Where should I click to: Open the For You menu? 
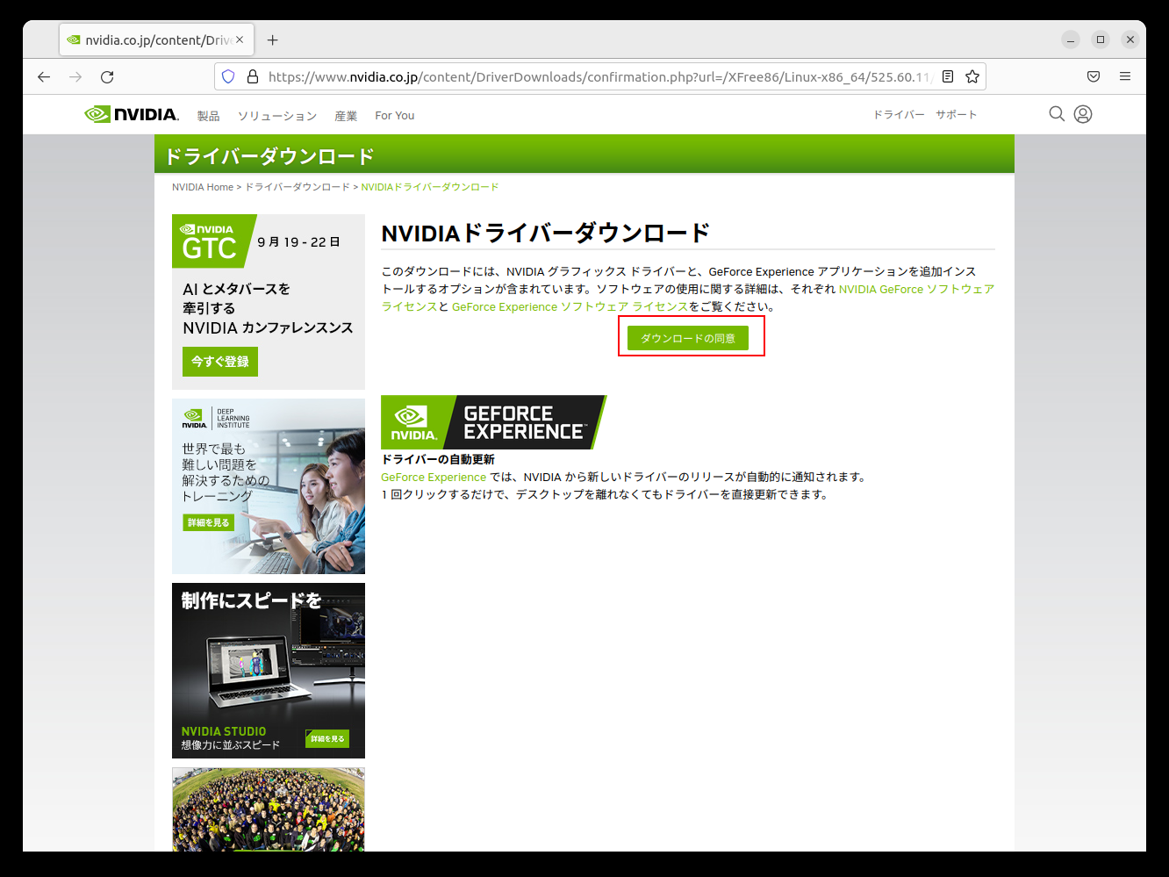pos(395,116)
